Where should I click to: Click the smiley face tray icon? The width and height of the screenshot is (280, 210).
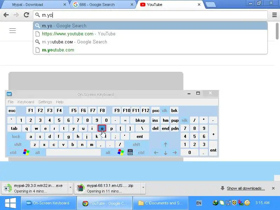(x=247, y=203)
